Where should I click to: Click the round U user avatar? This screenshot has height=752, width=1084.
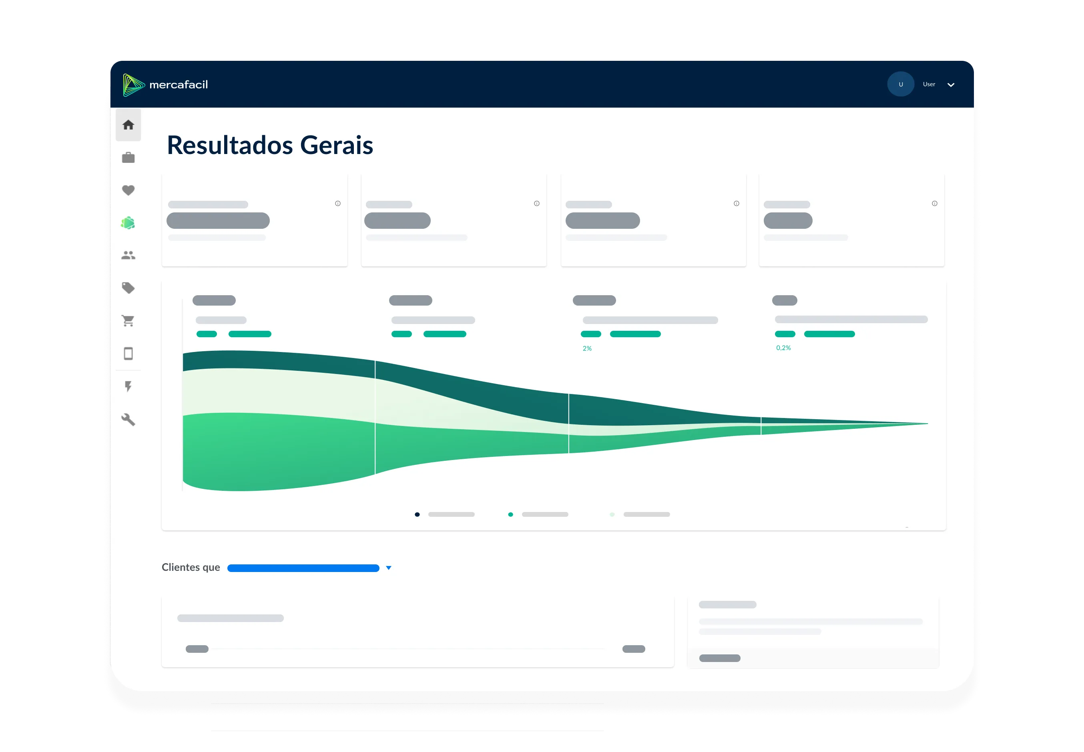(901, 84)
